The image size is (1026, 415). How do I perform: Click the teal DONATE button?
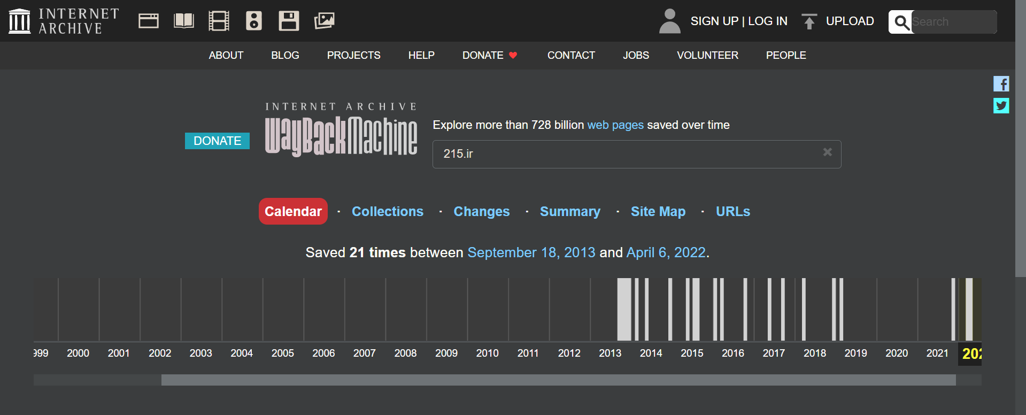click(x=217, y=141)
